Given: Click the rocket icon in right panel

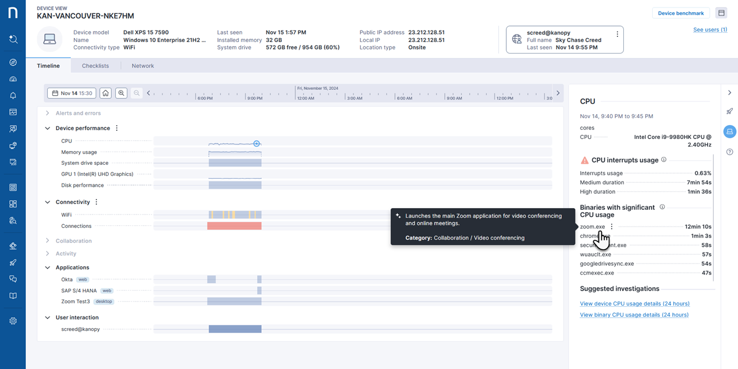Looking at the screenshot, I should [729, 111].
